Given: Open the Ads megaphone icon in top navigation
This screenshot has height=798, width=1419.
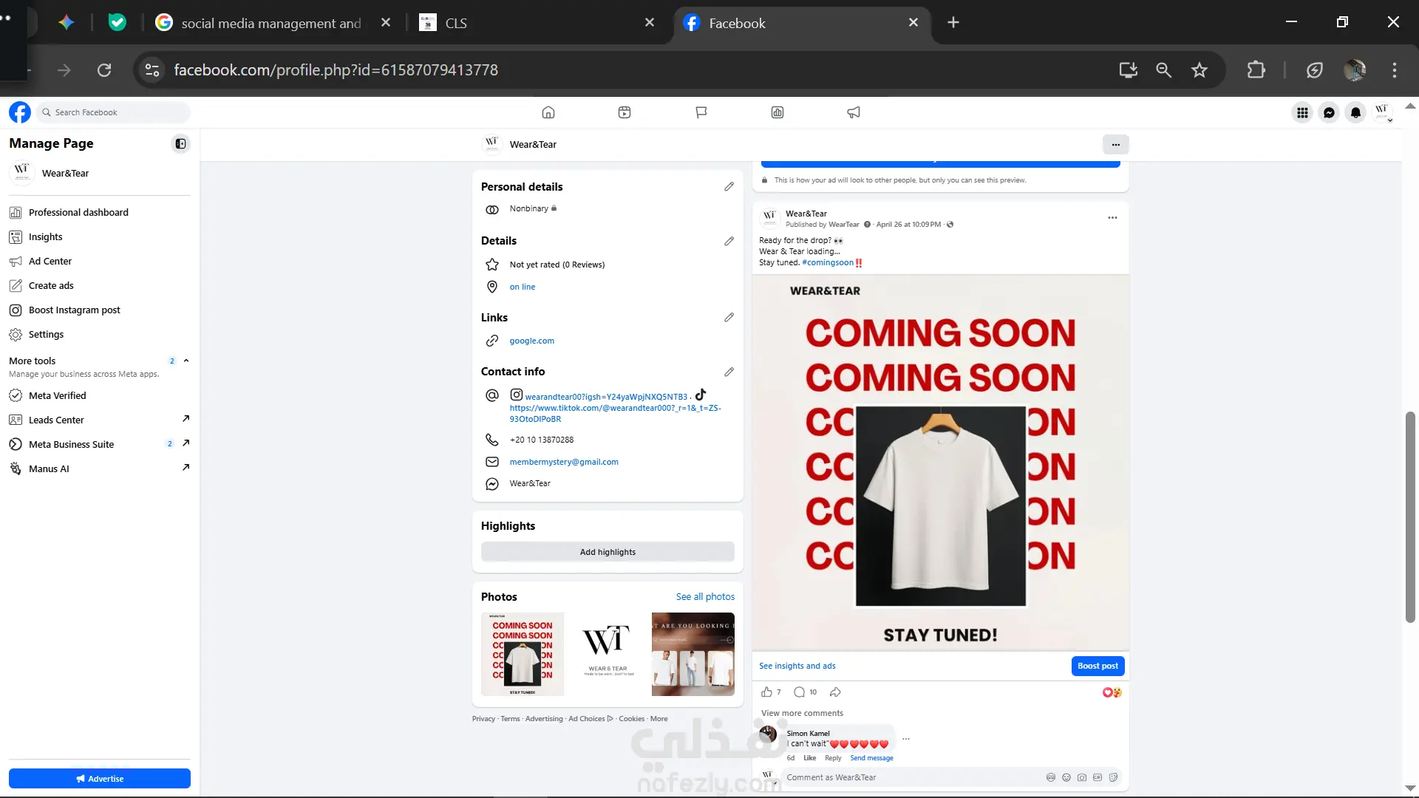Looking at the screenshot, I should [x=854, y=112].
